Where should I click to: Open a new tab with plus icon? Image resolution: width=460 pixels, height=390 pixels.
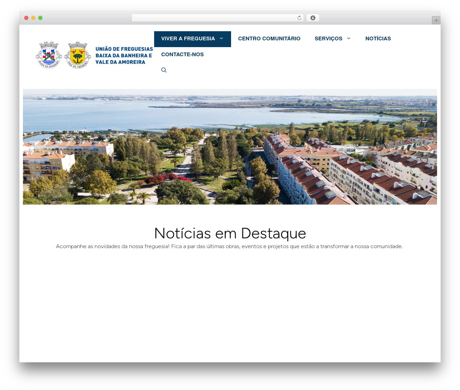pyautogui.click(x=436, y=21)
